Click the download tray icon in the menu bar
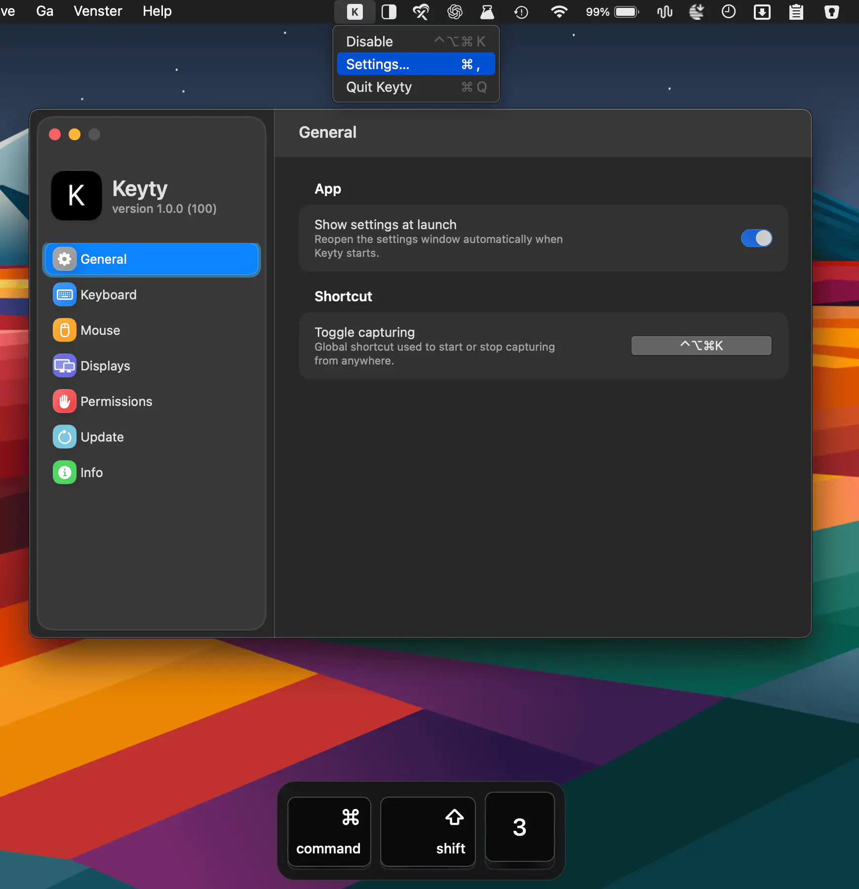 click(x=762, y=12)
